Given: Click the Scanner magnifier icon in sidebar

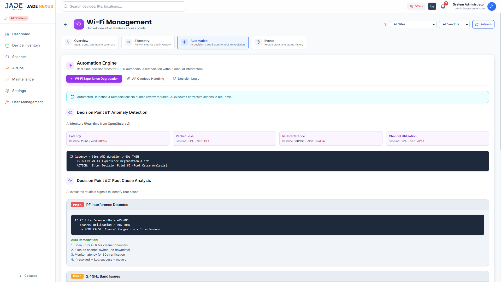Looking at the screenshot, I should 7,57.
